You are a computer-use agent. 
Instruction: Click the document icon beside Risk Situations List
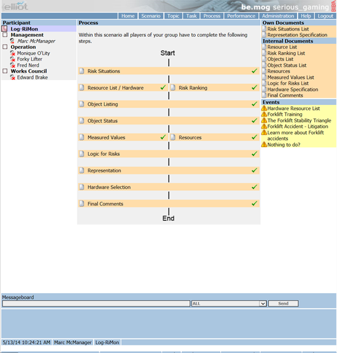point(265,29)
